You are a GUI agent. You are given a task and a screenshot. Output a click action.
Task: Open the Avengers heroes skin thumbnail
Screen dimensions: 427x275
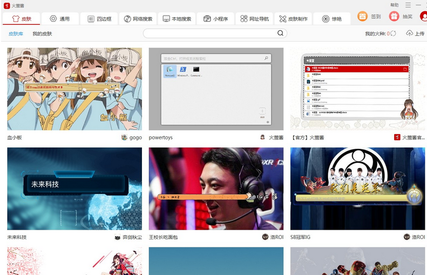357,261
